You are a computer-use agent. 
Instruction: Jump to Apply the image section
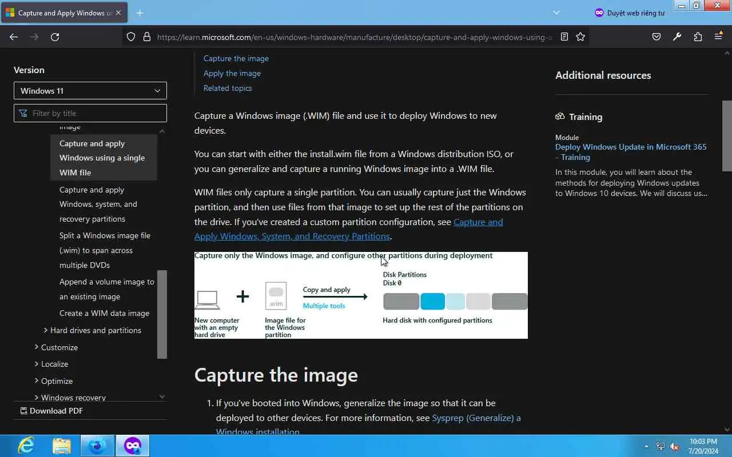pyautogui.click(x=232, y=73)
